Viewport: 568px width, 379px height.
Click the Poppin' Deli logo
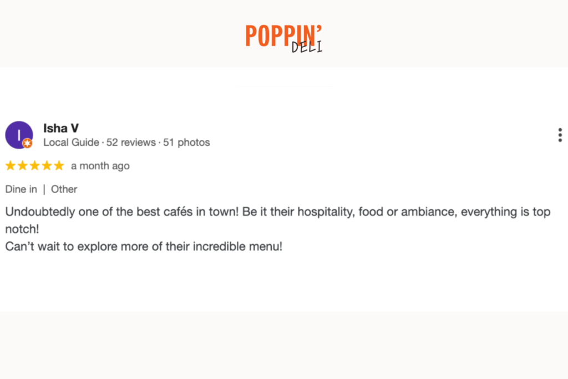pyautogui.click(x=283, y=38)
